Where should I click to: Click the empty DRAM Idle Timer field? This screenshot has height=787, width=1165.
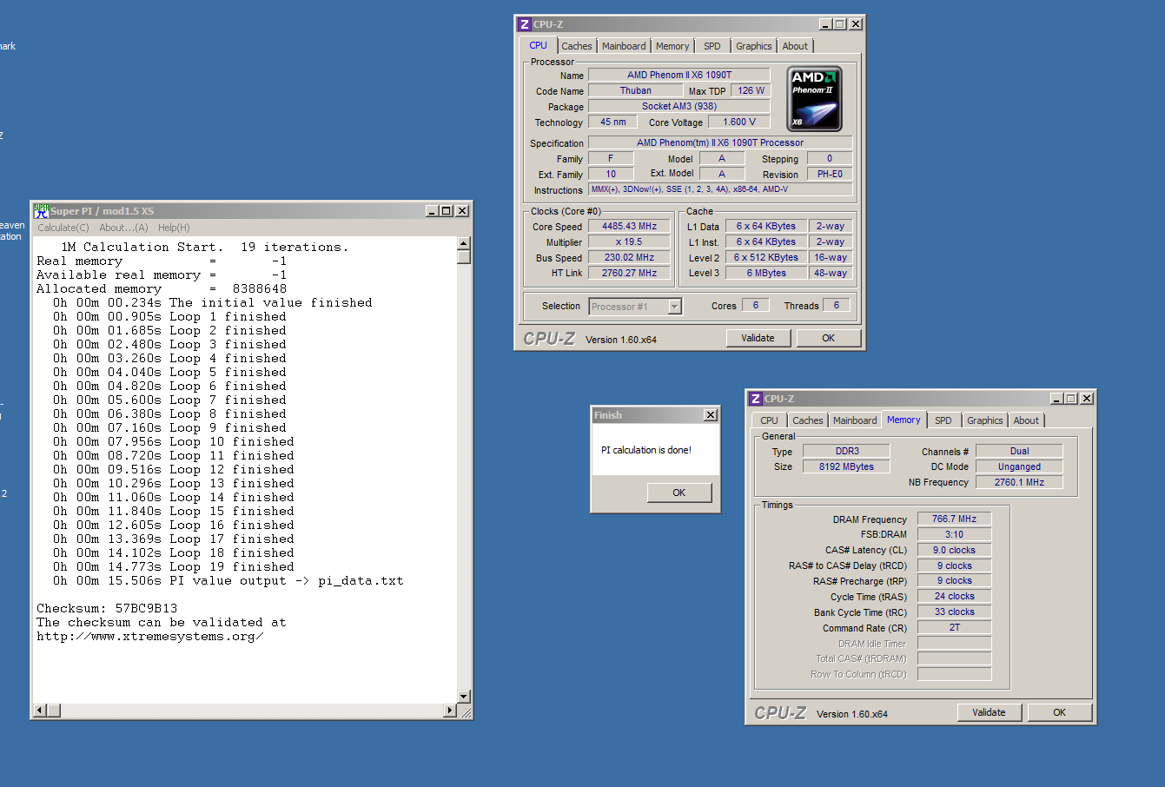954,643
